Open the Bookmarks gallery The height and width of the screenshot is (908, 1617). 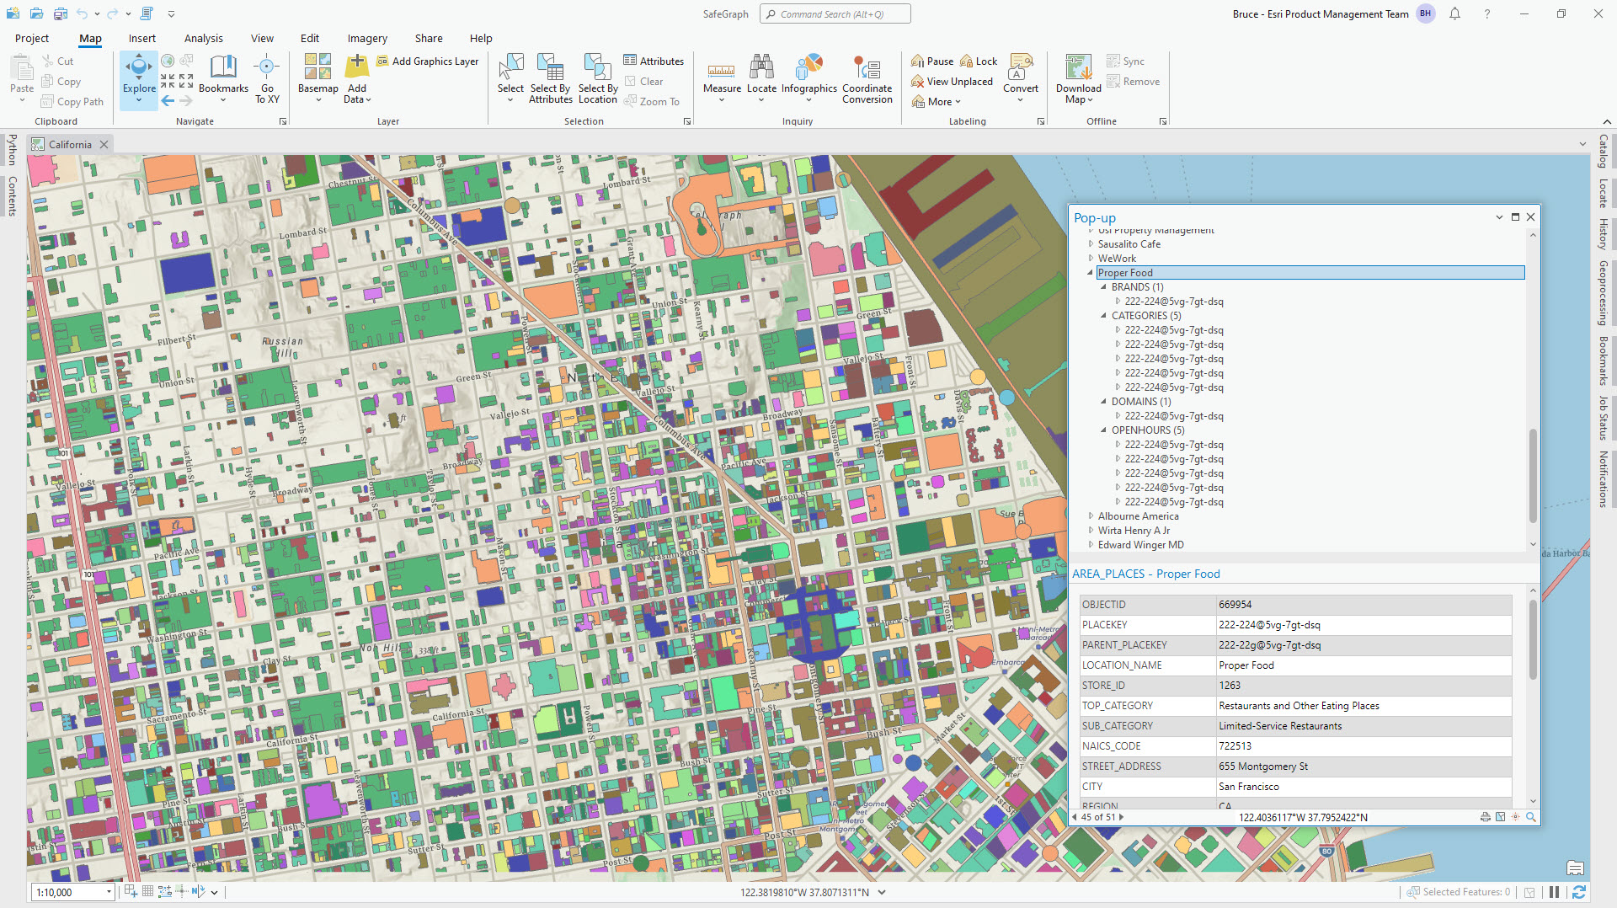[x=223, y=74]
